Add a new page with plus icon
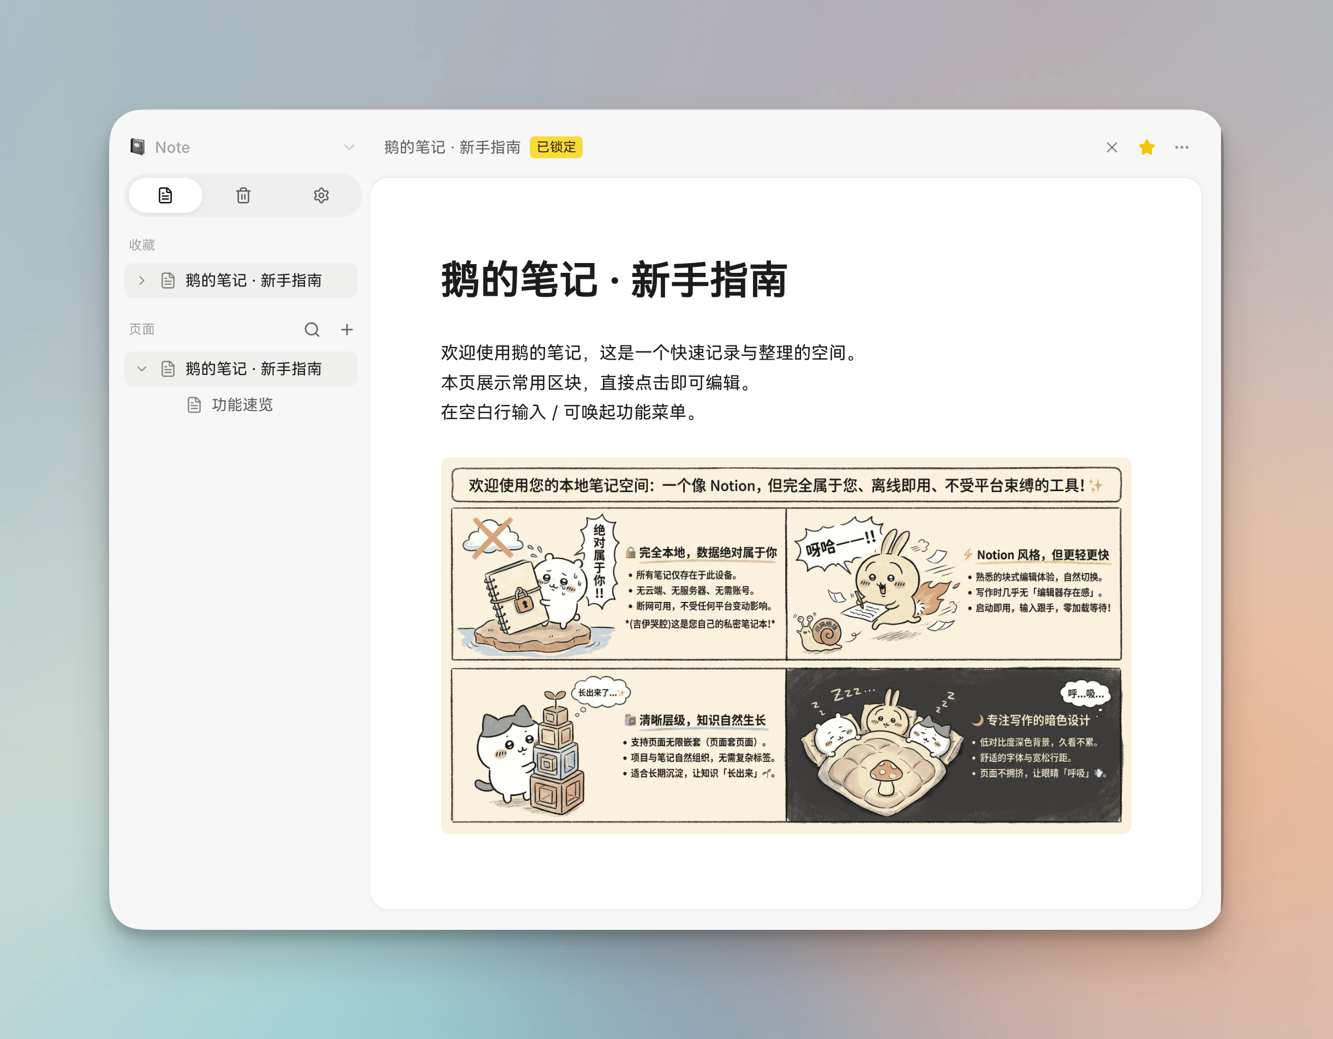Screen dimensions: 1333x1039 tap(346, 330)
